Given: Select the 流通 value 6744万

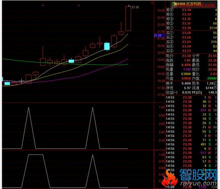Looking at the screenshot, I should pyautogui.click(x=211, y=88).
